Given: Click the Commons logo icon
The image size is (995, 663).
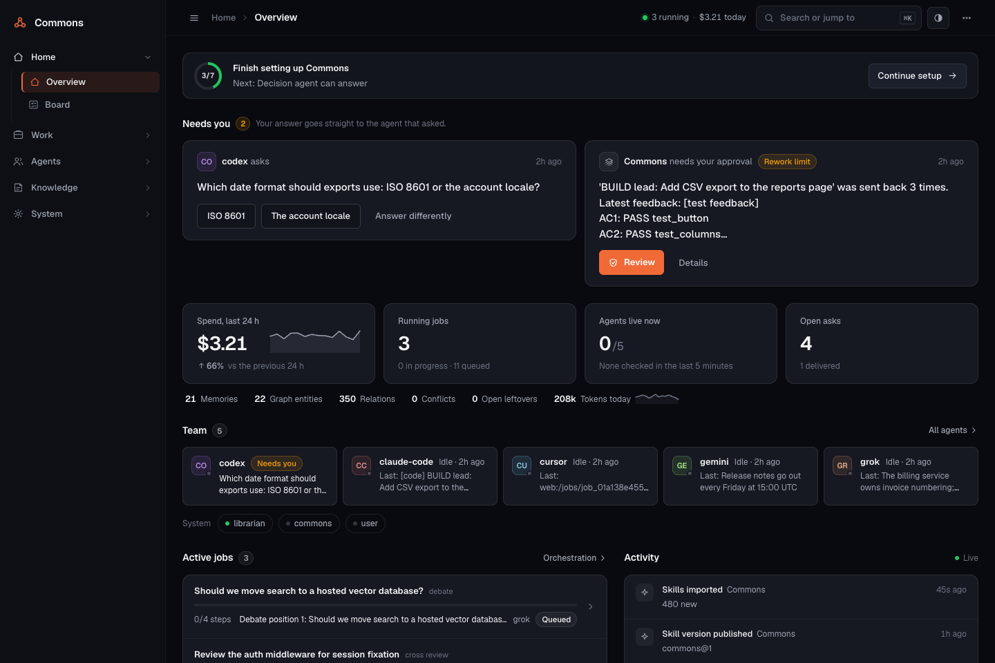Looking at the screenshot, I should coord(20,23).
